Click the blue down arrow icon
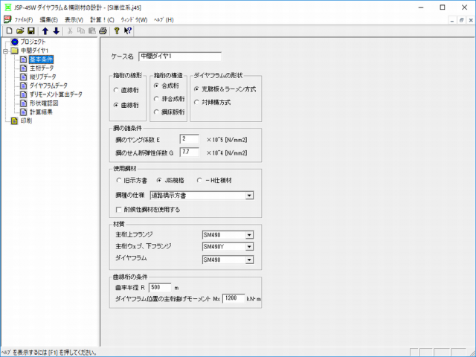Viewport: 476px width, 357px height. pos(56,31)
